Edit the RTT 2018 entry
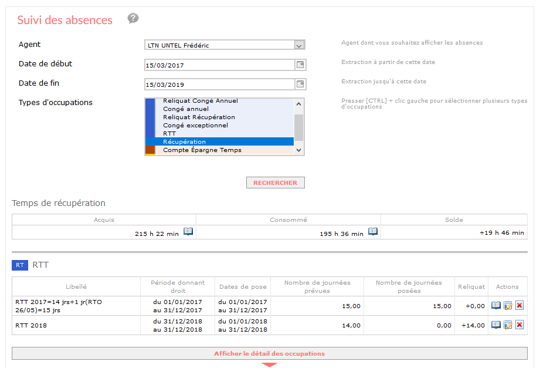Screen dimensions: 540x368 coord(508,325)
